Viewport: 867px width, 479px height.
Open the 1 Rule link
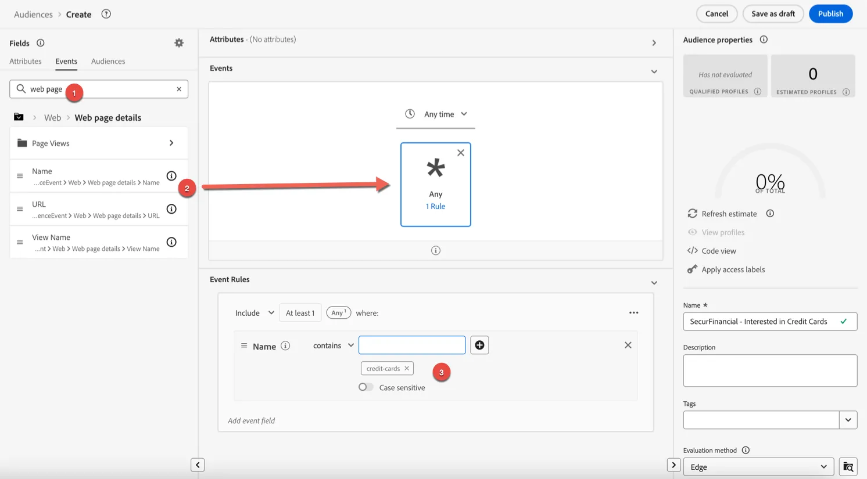[436, 206]
